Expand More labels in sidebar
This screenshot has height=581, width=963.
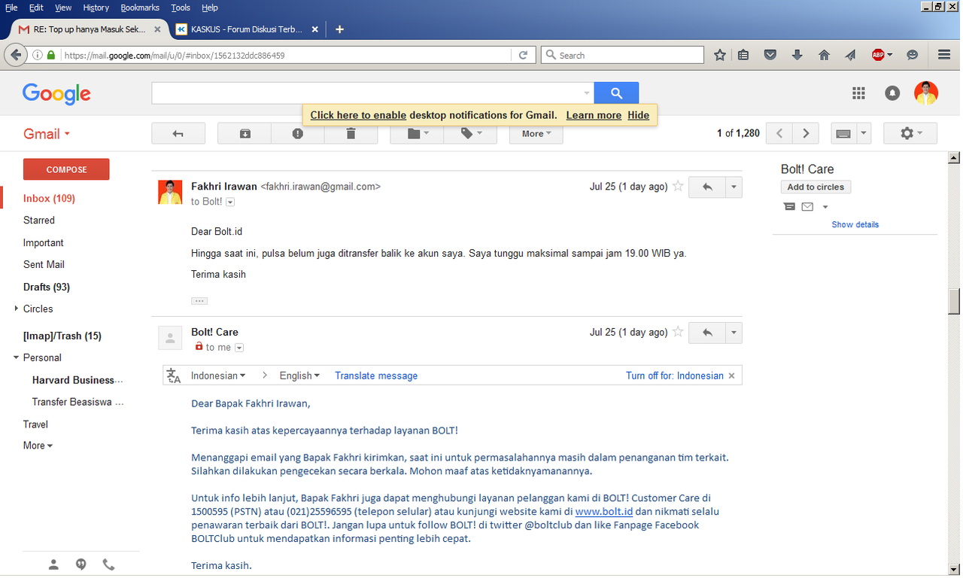[38, 446]
